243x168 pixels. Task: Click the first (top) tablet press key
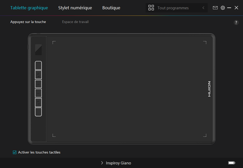[38, 66]
